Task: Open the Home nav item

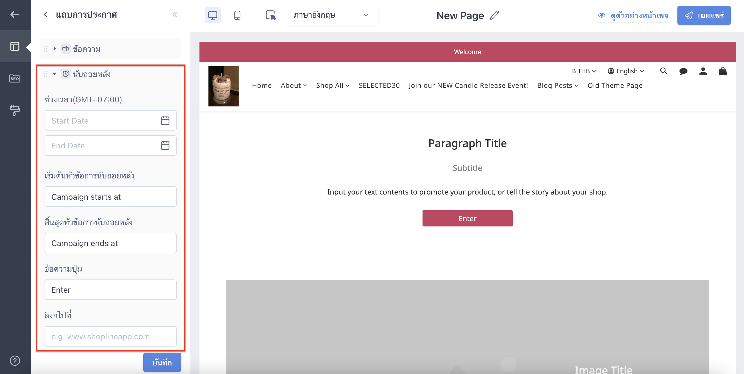Action: point(262,85)
